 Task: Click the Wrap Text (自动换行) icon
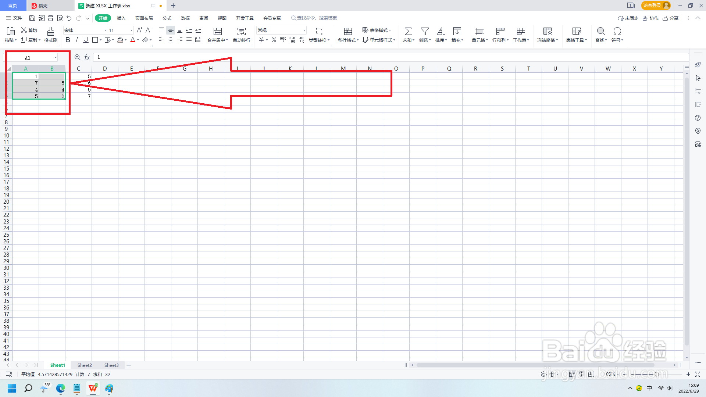coord(241,32)
